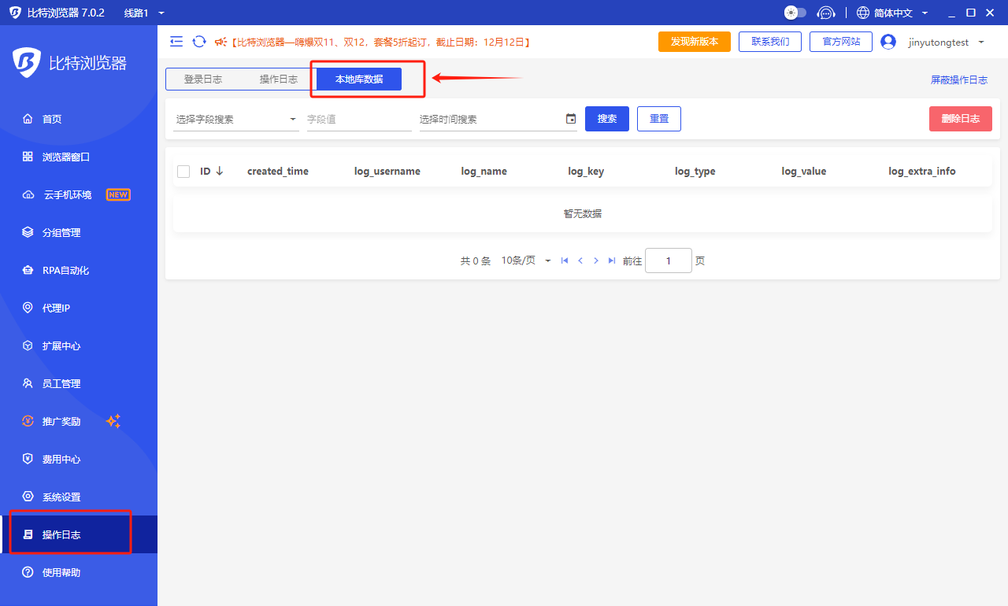
Task: Open RPA自动化 robot icon
Action: point(28,270)
